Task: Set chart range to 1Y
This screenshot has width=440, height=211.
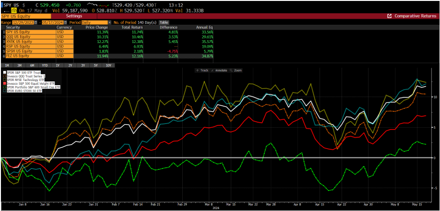Action: [x=58, y=65]
